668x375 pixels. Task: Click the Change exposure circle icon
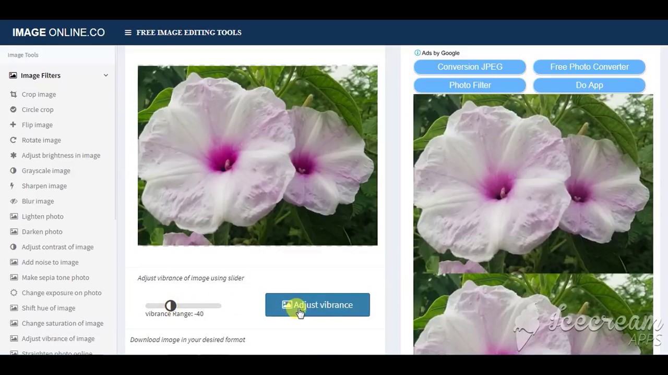(x=13, y=293)
